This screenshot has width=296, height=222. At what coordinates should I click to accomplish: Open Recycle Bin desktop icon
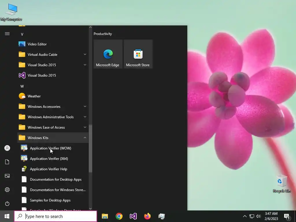click(x=282, y=184)
